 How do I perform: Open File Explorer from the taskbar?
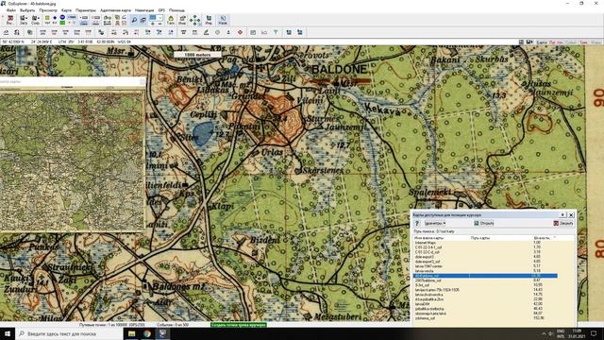132,333
